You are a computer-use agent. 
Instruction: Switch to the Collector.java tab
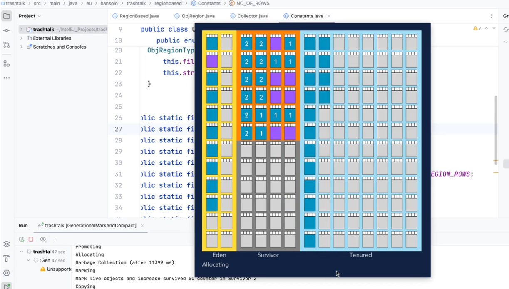point(249,16)
